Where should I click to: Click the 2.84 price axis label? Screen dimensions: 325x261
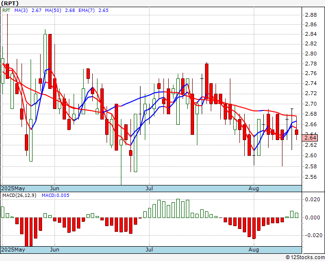(x=311, y=34)
